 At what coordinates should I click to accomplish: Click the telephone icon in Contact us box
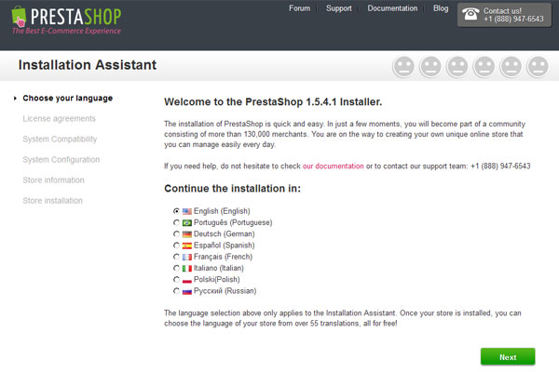coord(470,14)
